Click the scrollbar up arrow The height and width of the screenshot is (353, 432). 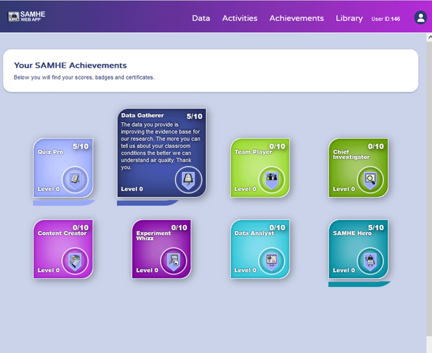[x=429, y=37]
